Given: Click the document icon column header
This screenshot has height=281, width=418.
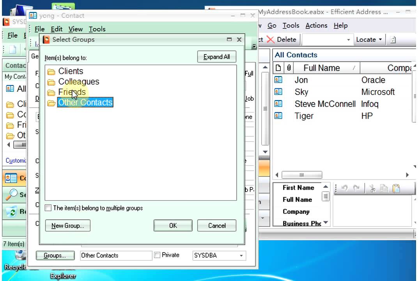Looking at the screenshot, I should click(x=278, y=68).
